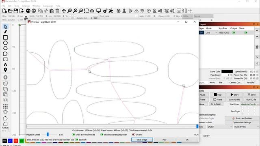260x146 pixels.
Task: Select the Pan arrows tool
Action: (64, 11)
